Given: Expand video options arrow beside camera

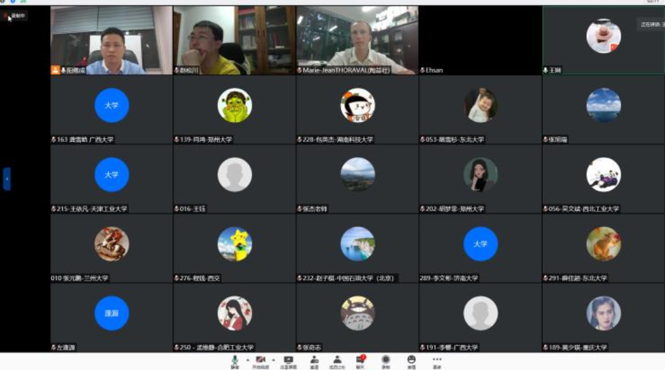Looking at the screenshot, I should (x=273, y=359).
